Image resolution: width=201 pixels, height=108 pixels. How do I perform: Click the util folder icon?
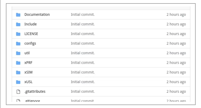tap(18, 53)
